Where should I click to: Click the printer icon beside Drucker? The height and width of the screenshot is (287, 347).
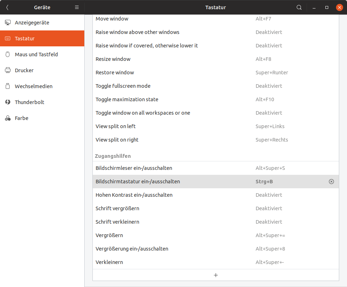click(8, 70)
